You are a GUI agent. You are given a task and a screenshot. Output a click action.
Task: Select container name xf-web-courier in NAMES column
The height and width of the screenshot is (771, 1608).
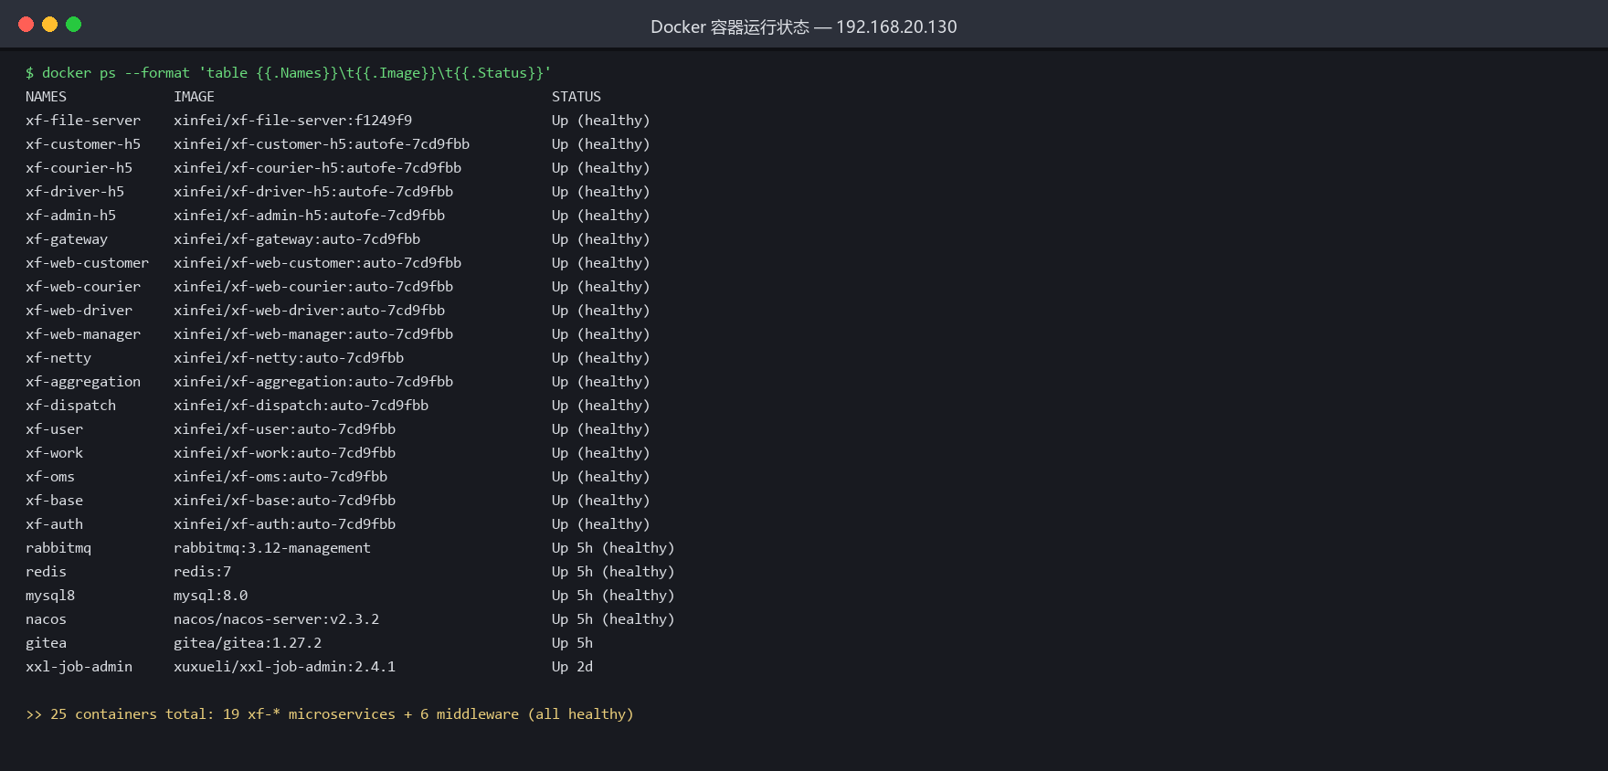tap(83, 287)
